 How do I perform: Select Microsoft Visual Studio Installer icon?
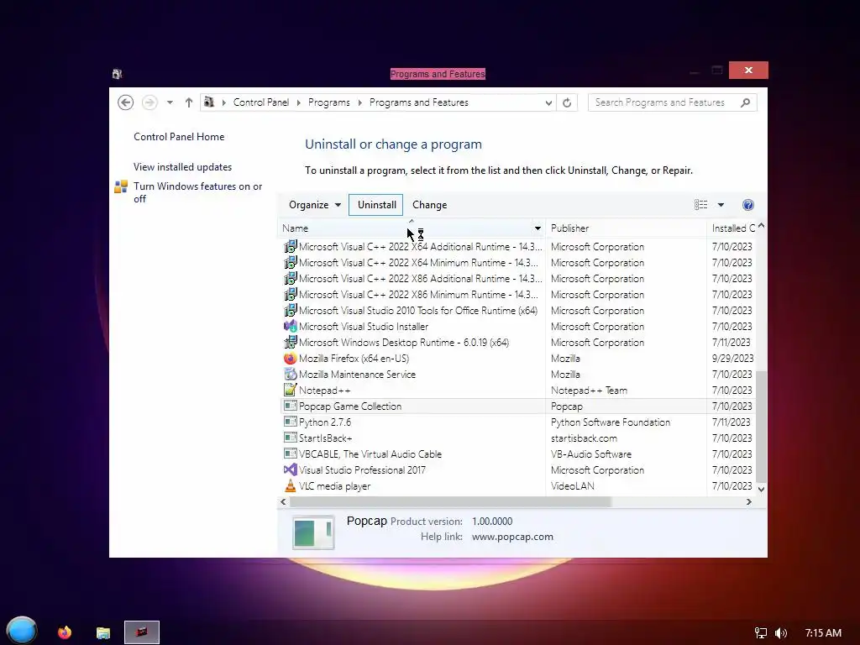tap(290, 327)
